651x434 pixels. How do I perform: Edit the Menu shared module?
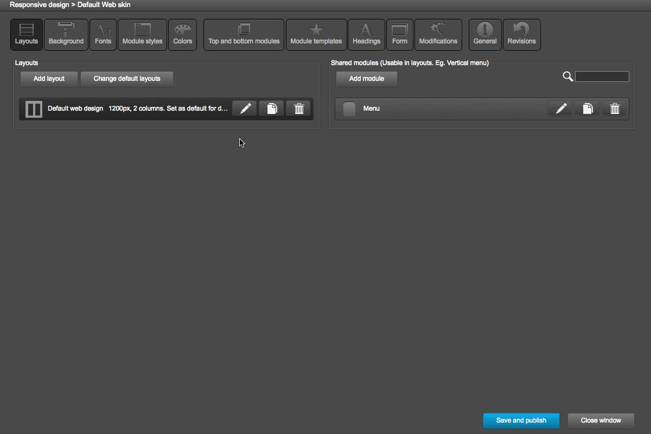point(560,108)
